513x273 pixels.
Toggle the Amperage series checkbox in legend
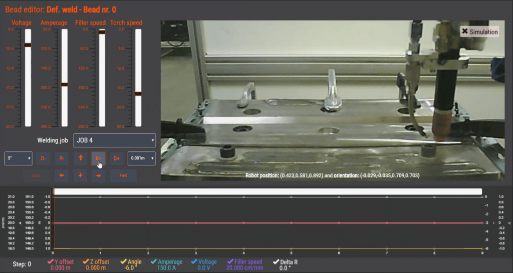click(x=153, y=261)
